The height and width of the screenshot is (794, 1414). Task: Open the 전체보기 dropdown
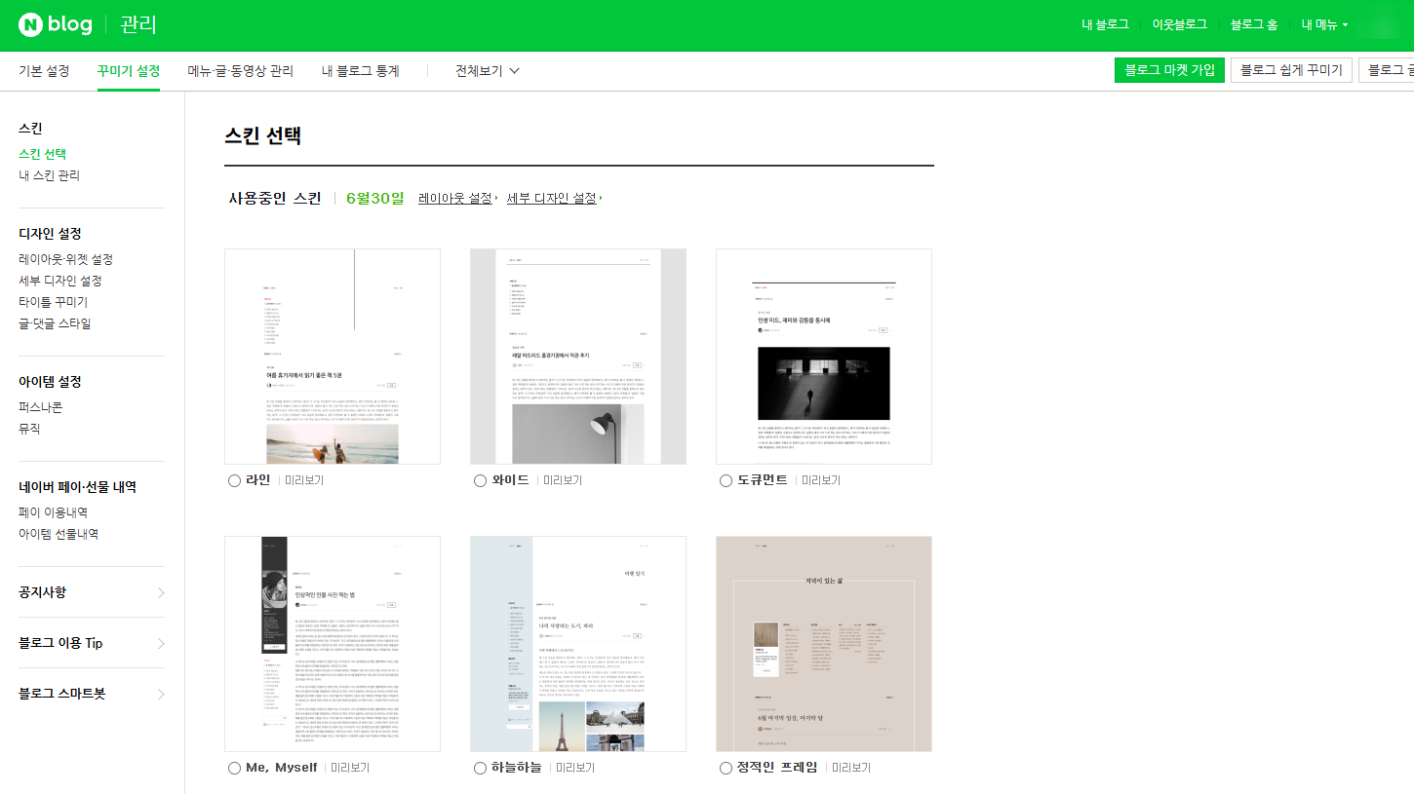488,71
